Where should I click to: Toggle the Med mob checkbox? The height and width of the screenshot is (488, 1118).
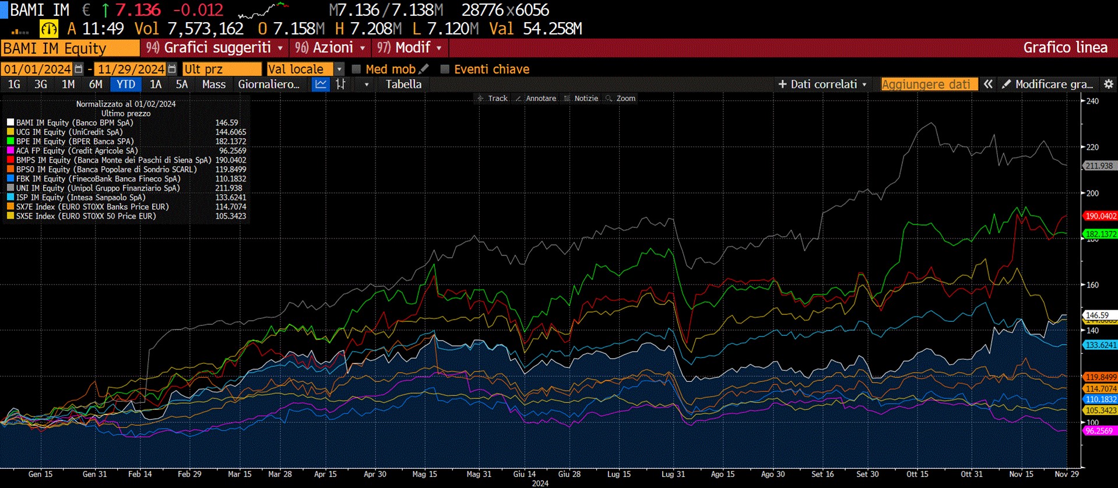356,69
